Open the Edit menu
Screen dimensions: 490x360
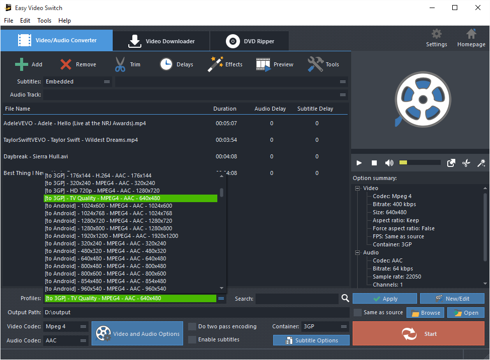pos(25,21)
